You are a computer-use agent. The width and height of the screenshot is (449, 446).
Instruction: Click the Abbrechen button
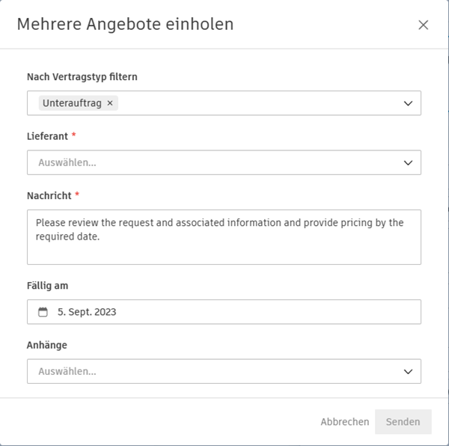(x=345, y=421)
